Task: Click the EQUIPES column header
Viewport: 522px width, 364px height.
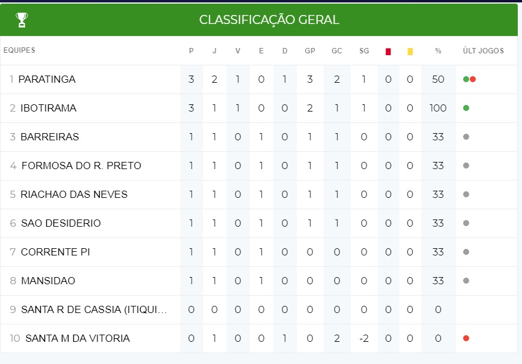Action: pos(19,50)
